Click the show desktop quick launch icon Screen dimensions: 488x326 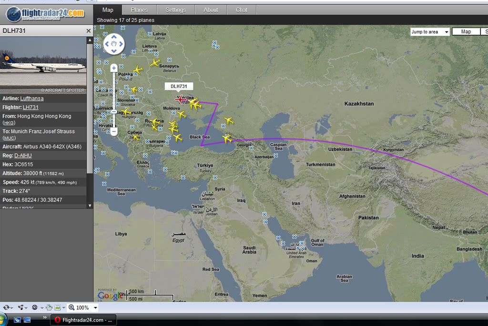[27, 320]
